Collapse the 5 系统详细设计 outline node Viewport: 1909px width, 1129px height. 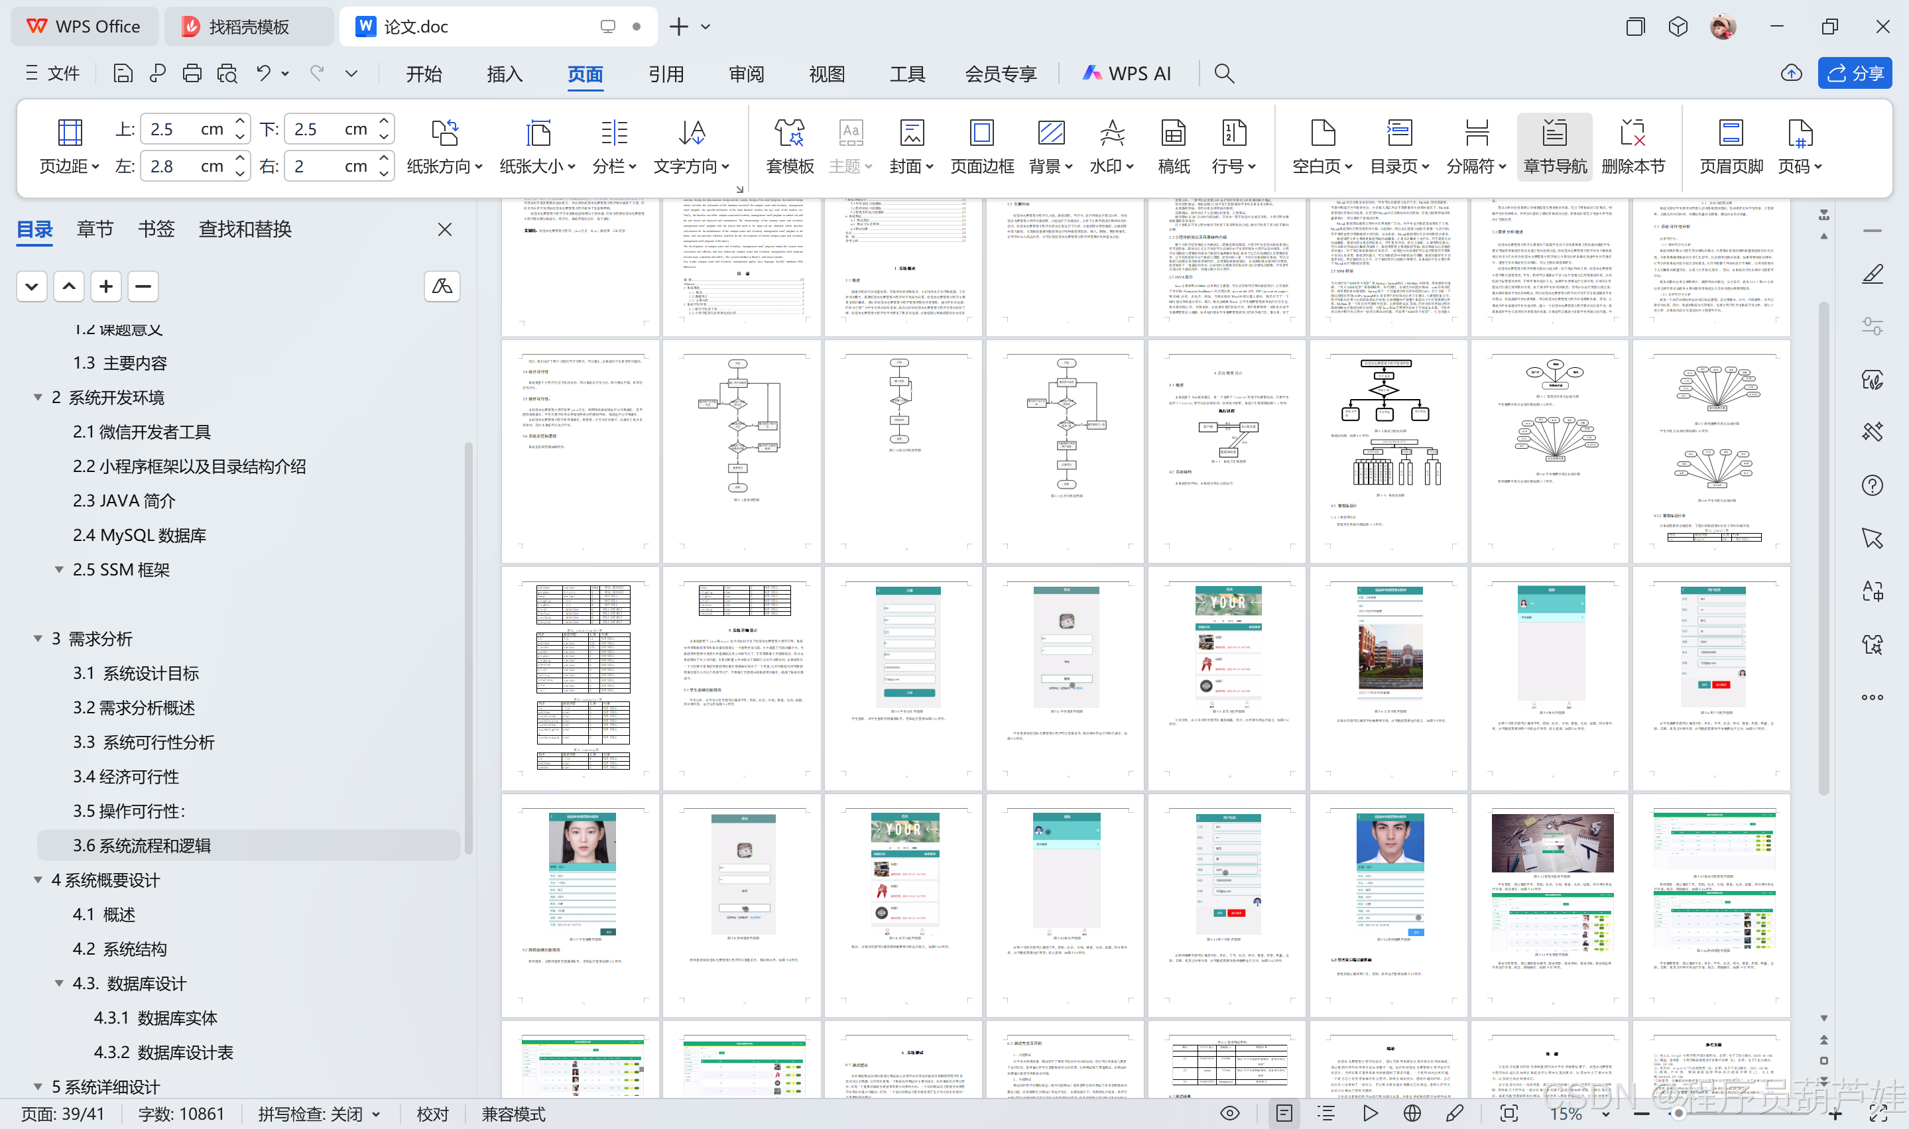tap(37, 1087)
